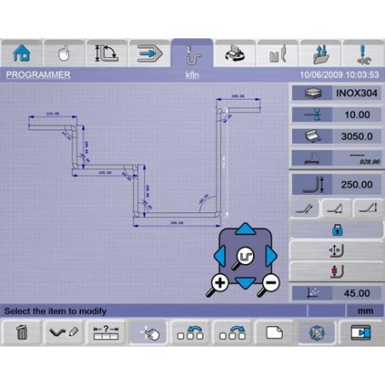Toggle the blue padlock lock button

coord(337,230)
